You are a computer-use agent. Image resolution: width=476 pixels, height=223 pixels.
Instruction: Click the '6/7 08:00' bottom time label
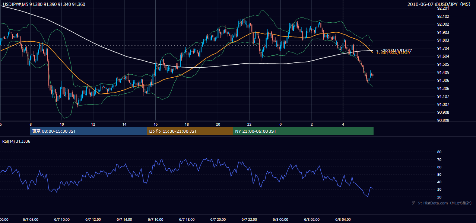31,220
